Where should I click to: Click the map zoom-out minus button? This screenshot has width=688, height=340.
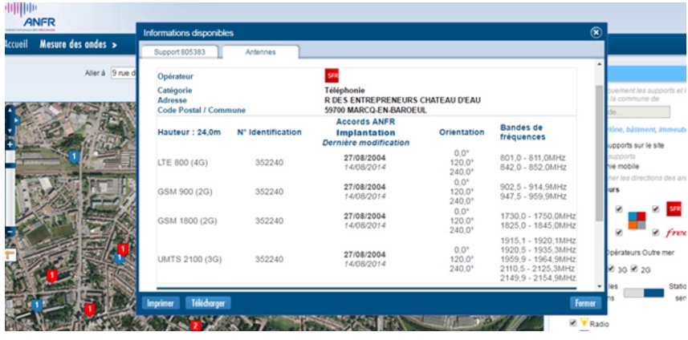click(x=10, y=231)
